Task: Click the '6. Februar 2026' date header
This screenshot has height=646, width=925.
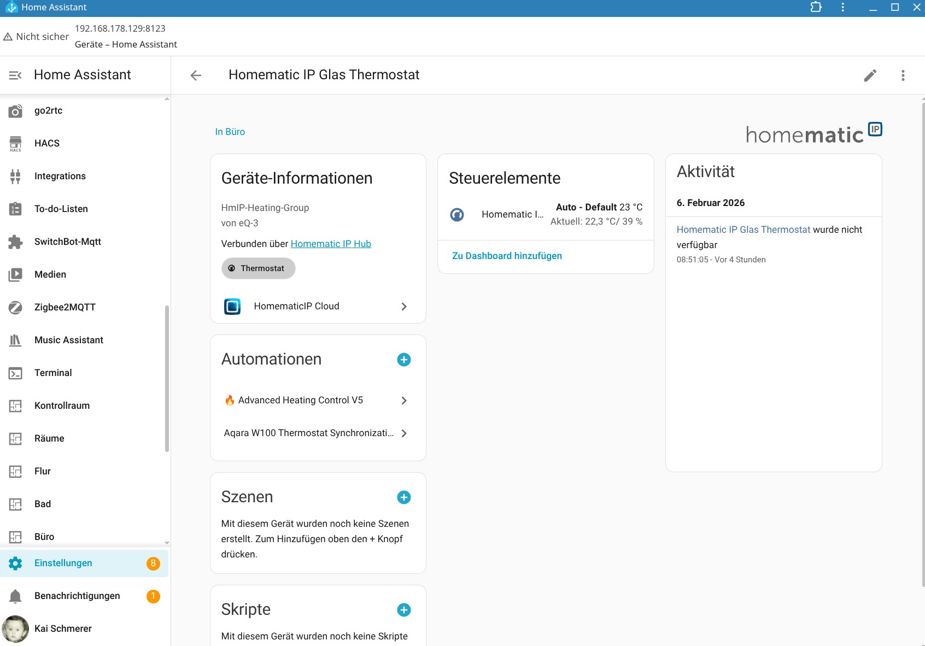Action: (711, 203)
